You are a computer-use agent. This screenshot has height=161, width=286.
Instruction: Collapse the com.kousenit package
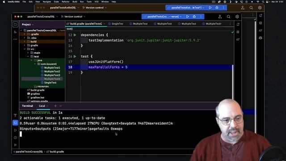click(35, 64)
